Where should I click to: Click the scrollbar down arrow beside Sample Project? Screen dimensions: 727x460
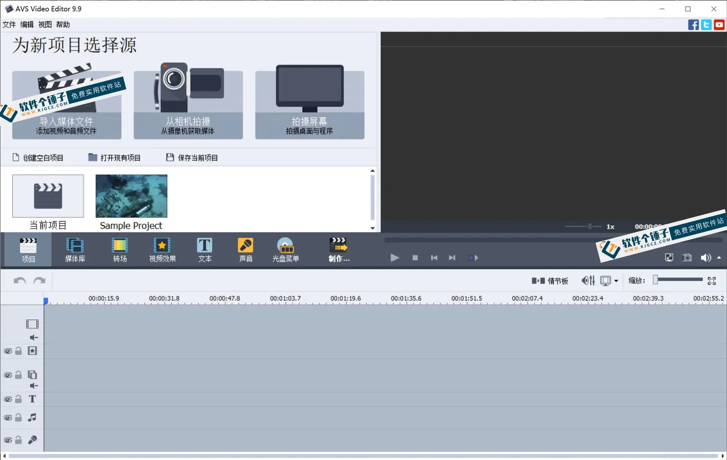point(373,228)
